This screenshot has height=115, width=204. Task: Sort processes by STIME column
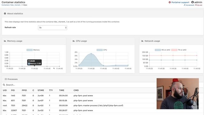41,90
